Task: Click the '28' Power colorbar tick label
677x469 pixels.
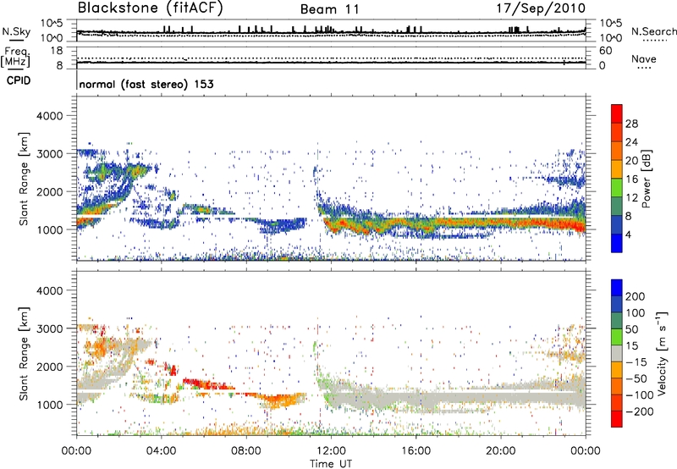Action: tap(631, 124)
